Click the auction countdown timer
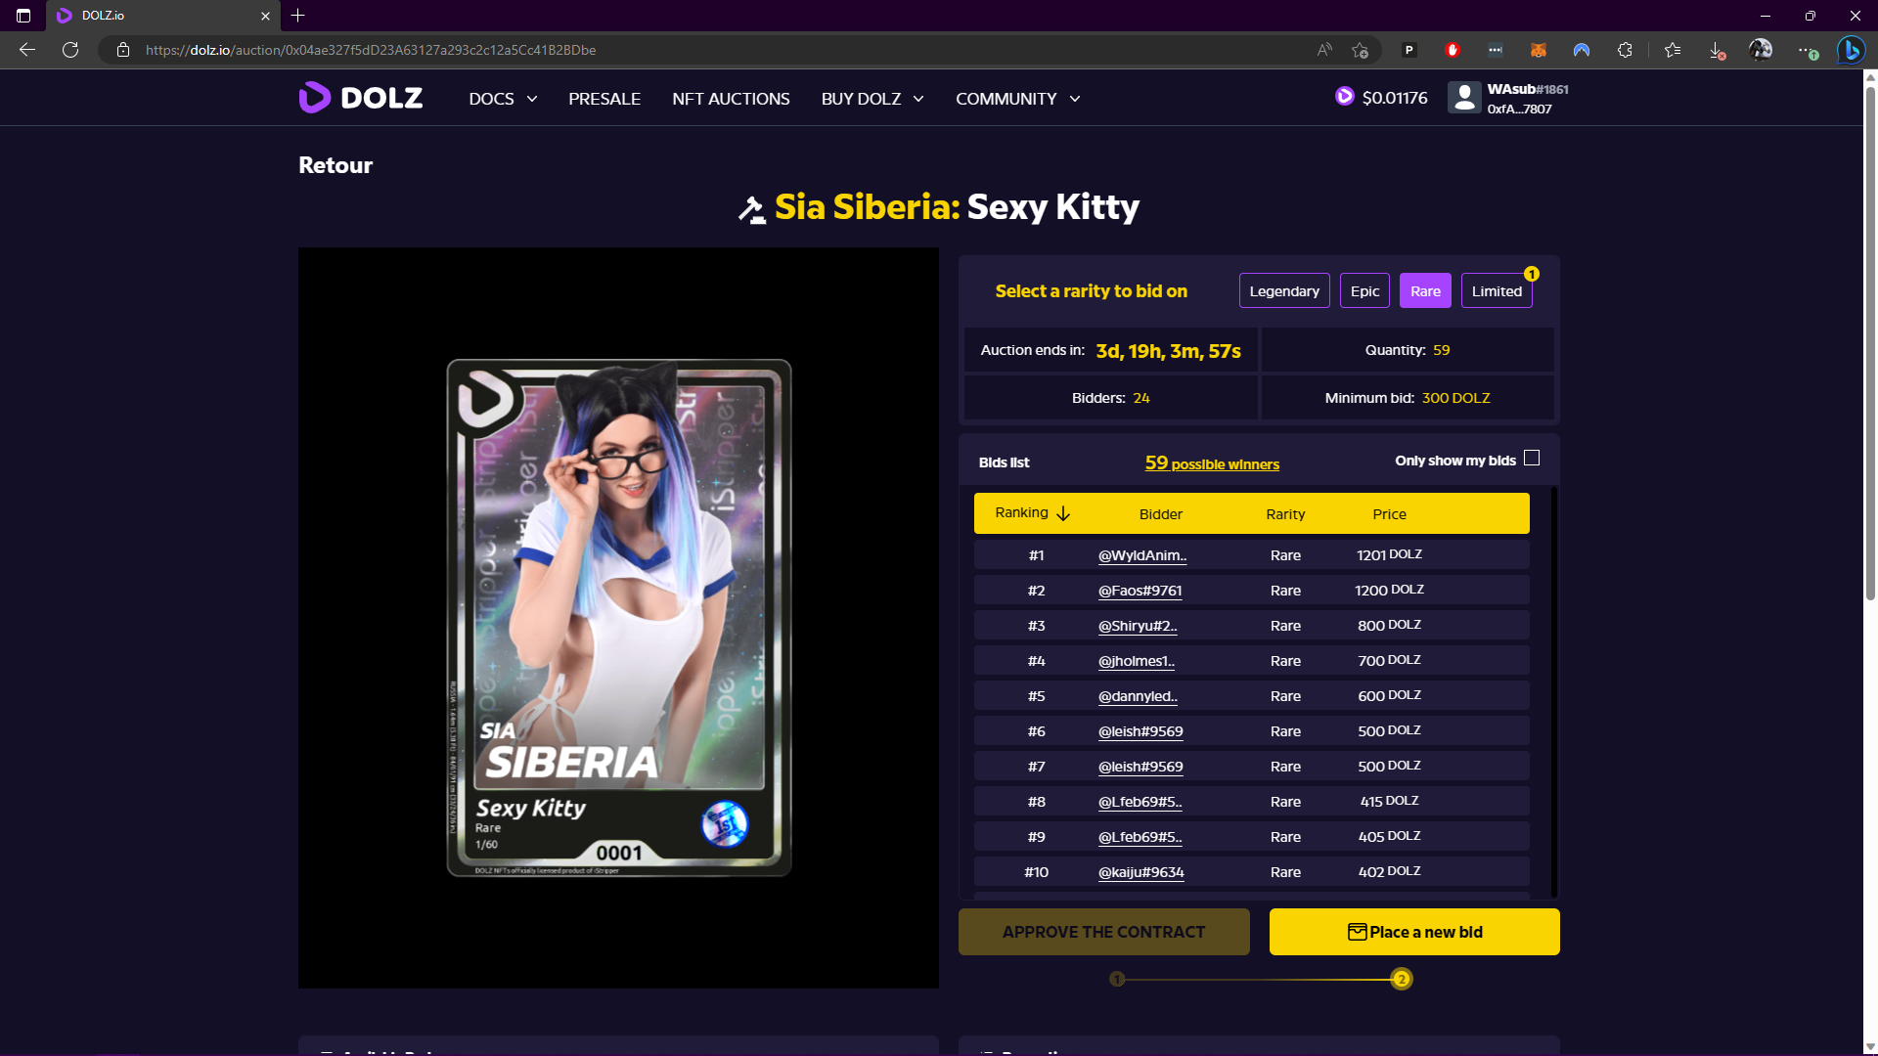Image resolution: width=1878 pixels, height=1056 pixels. point(1168,351)
